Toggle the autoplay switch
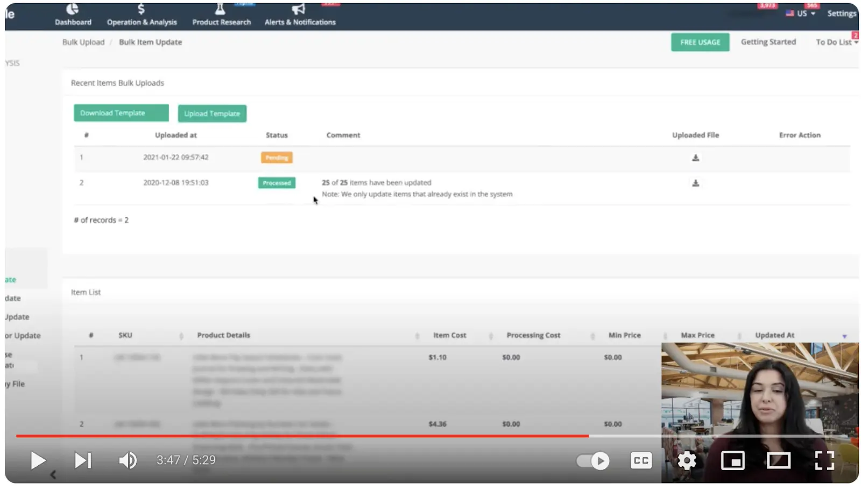Screen dimensions: 861x491 (x=592, y=461)
